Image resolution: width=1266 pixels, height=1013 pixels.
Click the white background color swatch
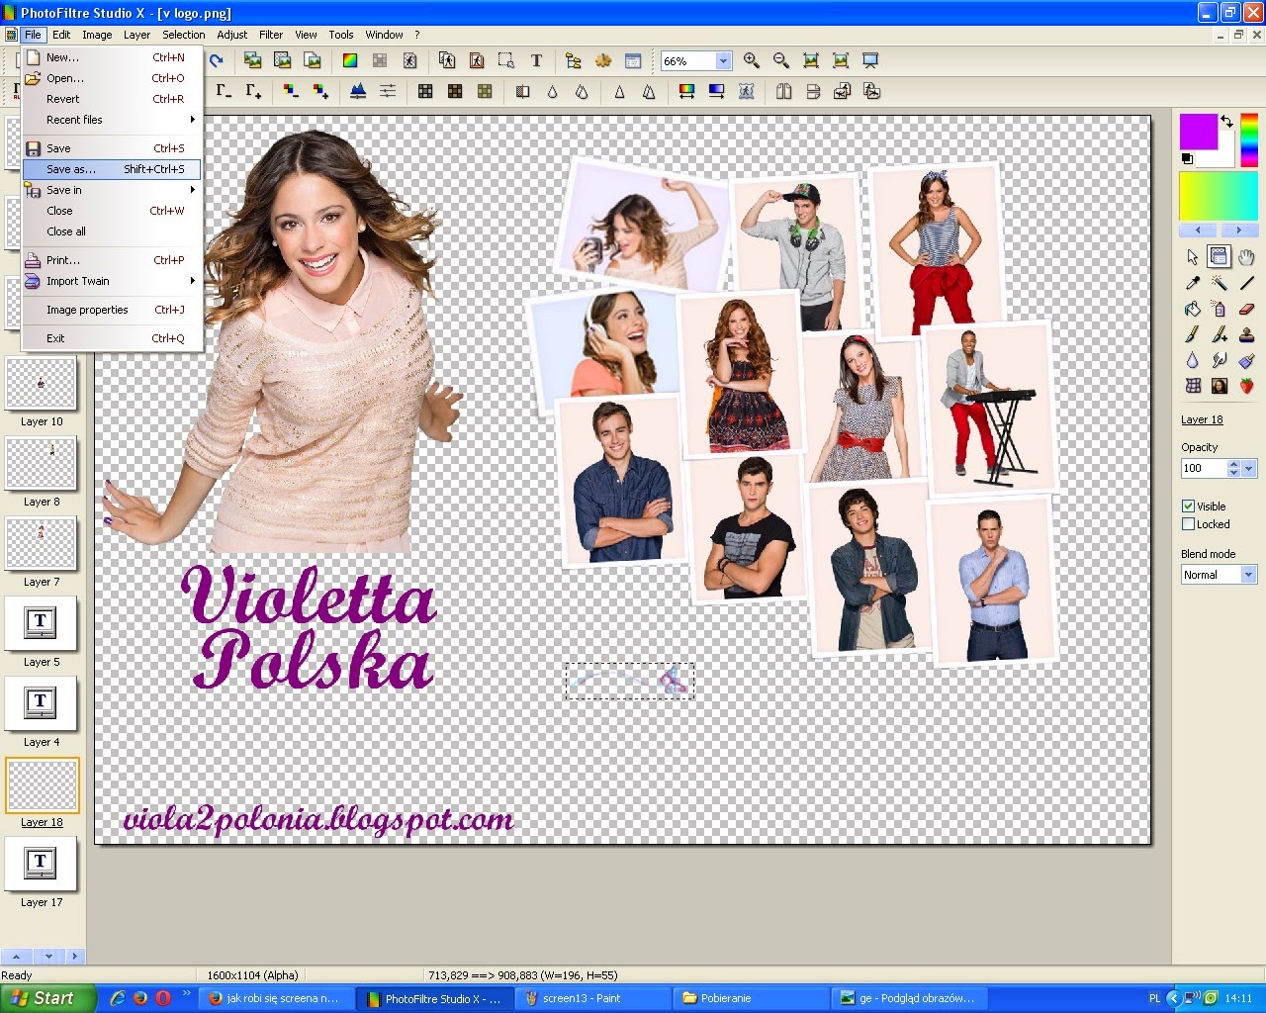tap(1224, 158)
